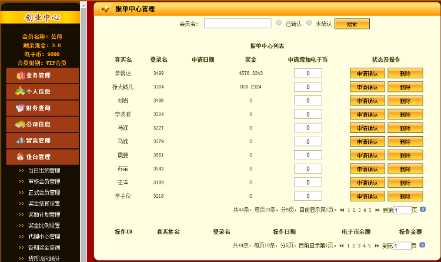Go to first page in lower pager
The image size is (441, 262).
tap(342, 246)
